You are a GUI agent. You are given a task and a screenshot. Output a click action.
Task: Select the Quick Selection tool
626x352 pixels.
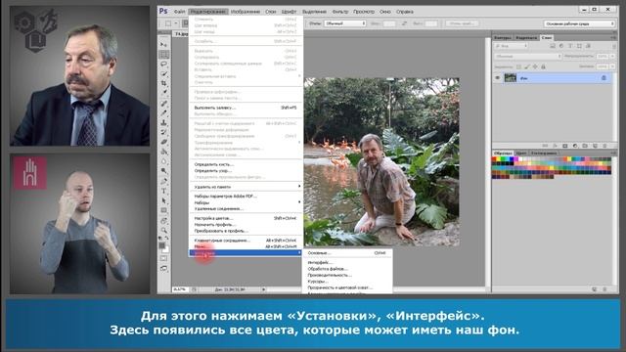(x=164, y=73)
